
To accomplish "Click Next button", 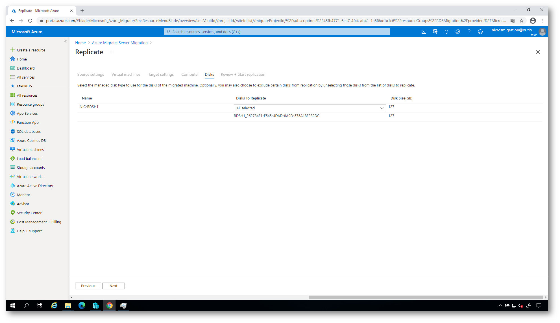I will (114, 286).
